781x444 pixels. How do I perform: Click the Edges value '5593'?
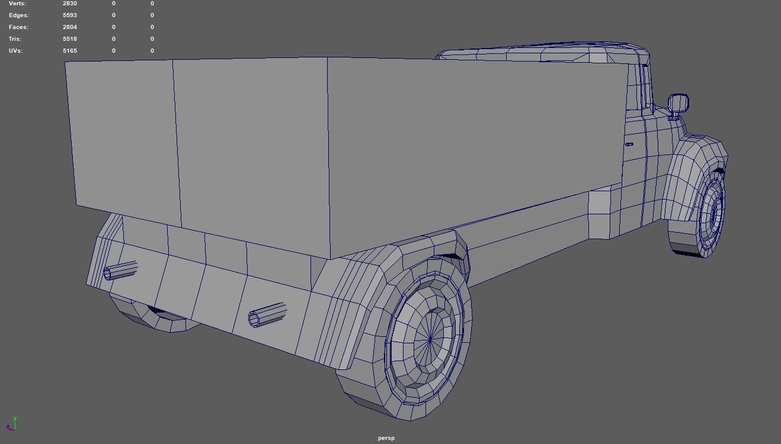pyautogui.click(x=70, y=15)
